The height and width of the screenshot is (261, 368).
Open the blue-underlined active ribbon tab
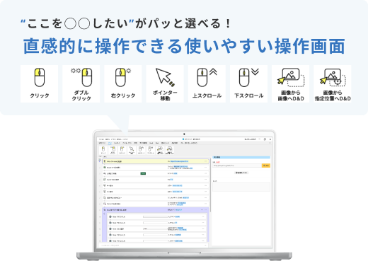(110, 143)
